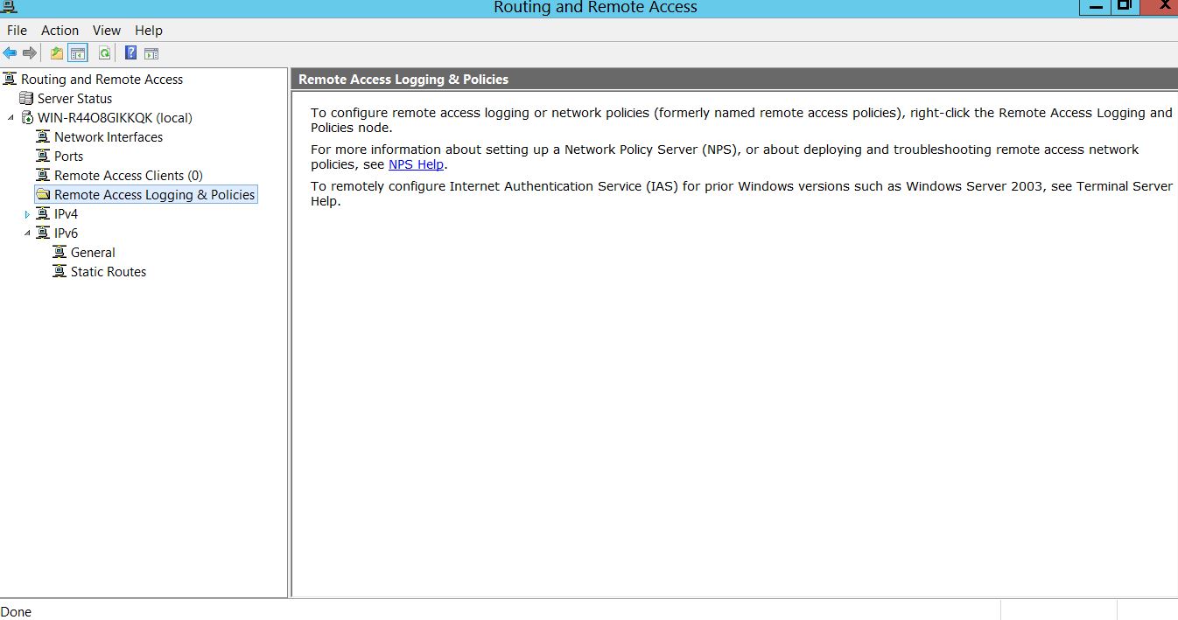
Task: Select the Network Interfaces tree icon
Action: pos(43,137)
